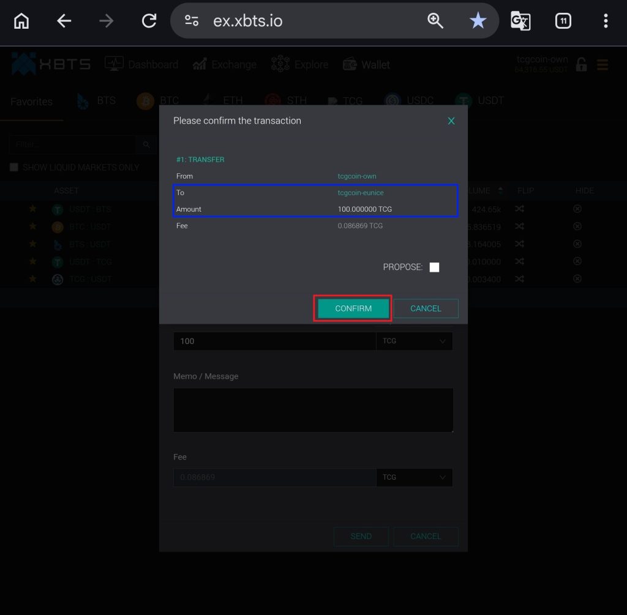Expand the fee asset TCG dropdown
The height and width of the screenshot is (615, 627).
[414, 477]
